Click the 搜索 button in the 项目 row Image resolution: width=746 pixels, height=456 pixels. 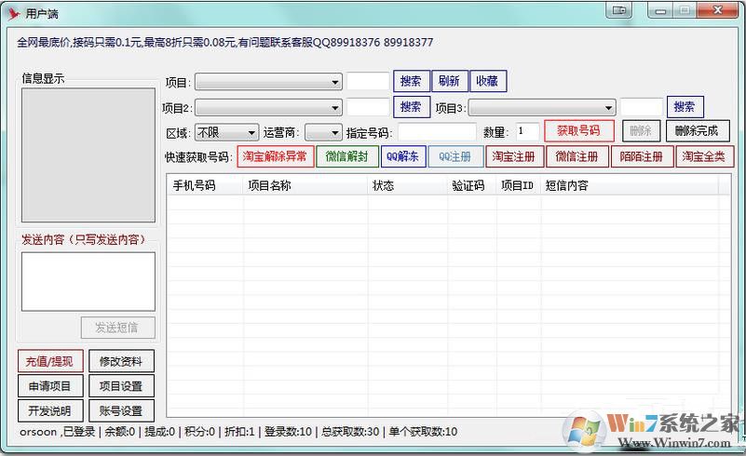click(411, 81)
